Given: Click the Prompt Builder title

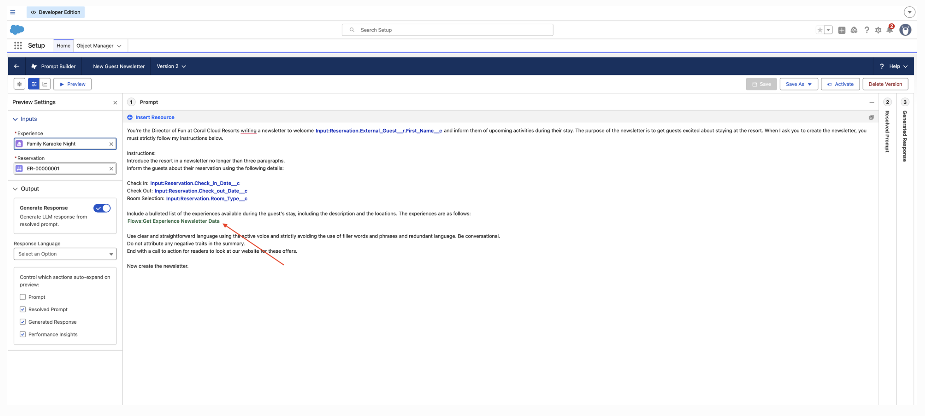Looking at the screenshot, I should [x=58, y=66].
